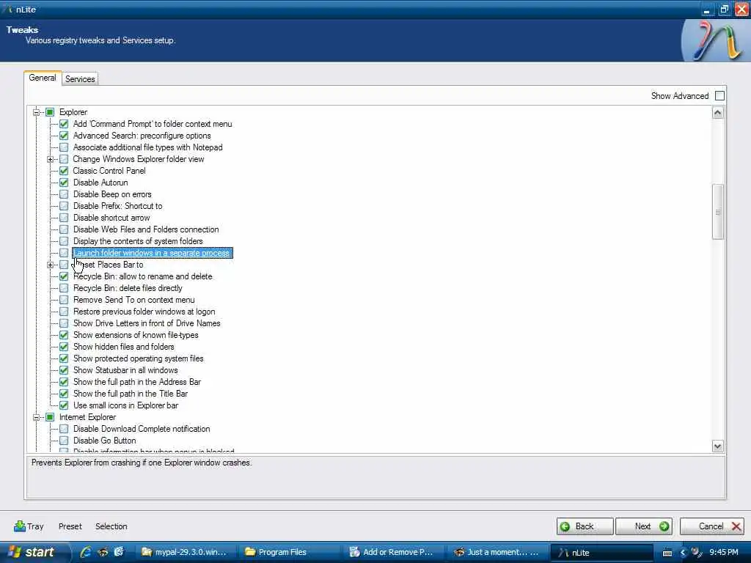
Task: Click the second quick launch icon
Action: (x=103, y=552)
